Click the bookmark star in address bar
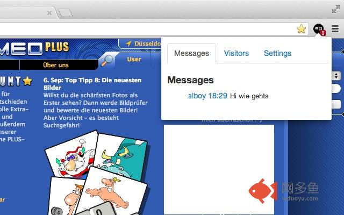344x215 pixels. [301, 29]
